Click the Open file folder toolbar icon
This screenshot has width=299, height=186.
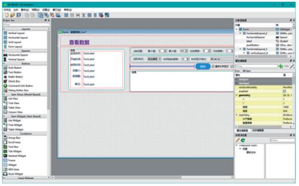coord(13,15)
